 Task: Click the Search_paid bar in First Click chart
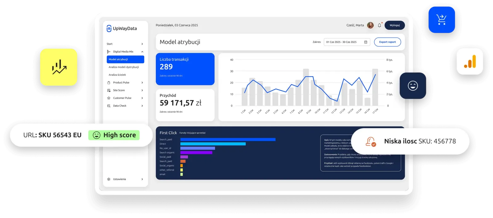[228, 140]
